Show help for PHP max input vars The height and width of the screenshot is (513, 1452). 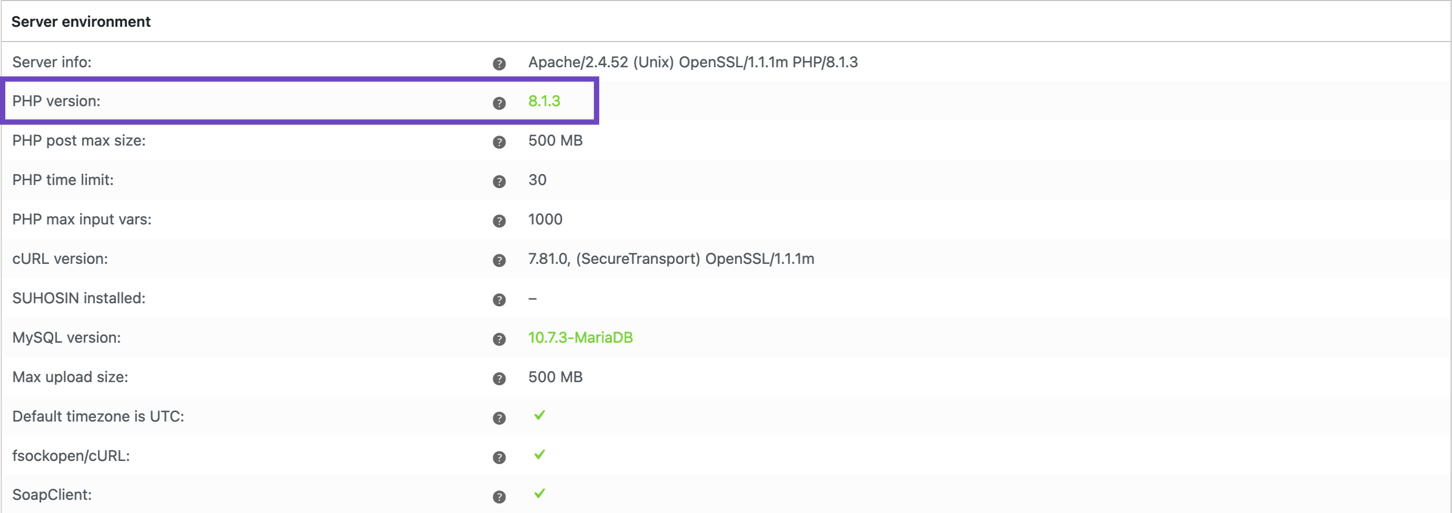tap(499, 221)
